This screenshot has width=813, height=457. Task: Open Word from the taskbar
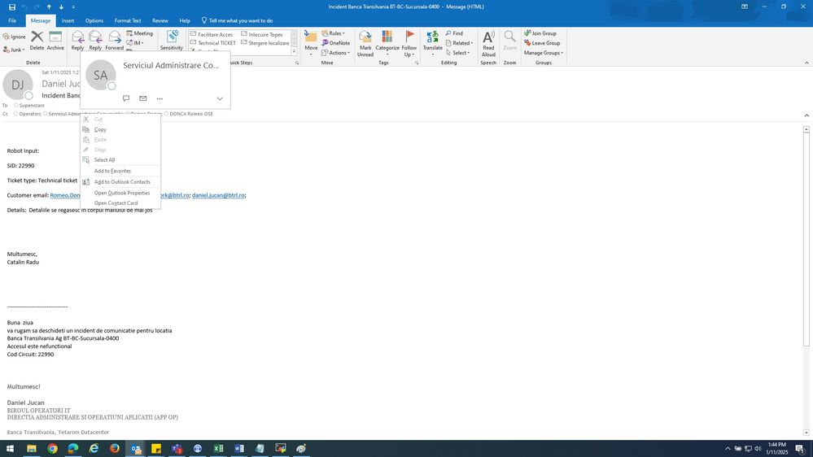[x=239, y=449]
